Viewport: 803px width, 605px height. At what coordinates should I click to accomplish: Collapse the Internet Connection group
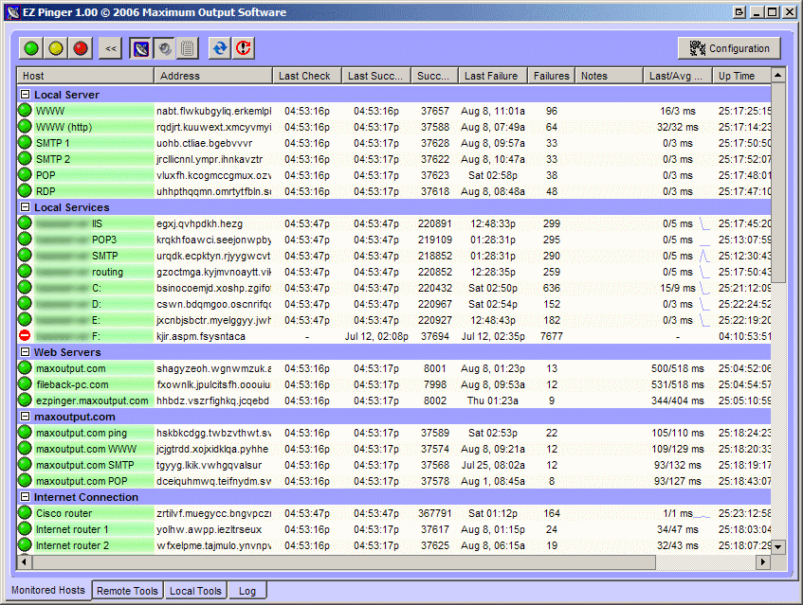pyautogui.click(x=25, y=497)
